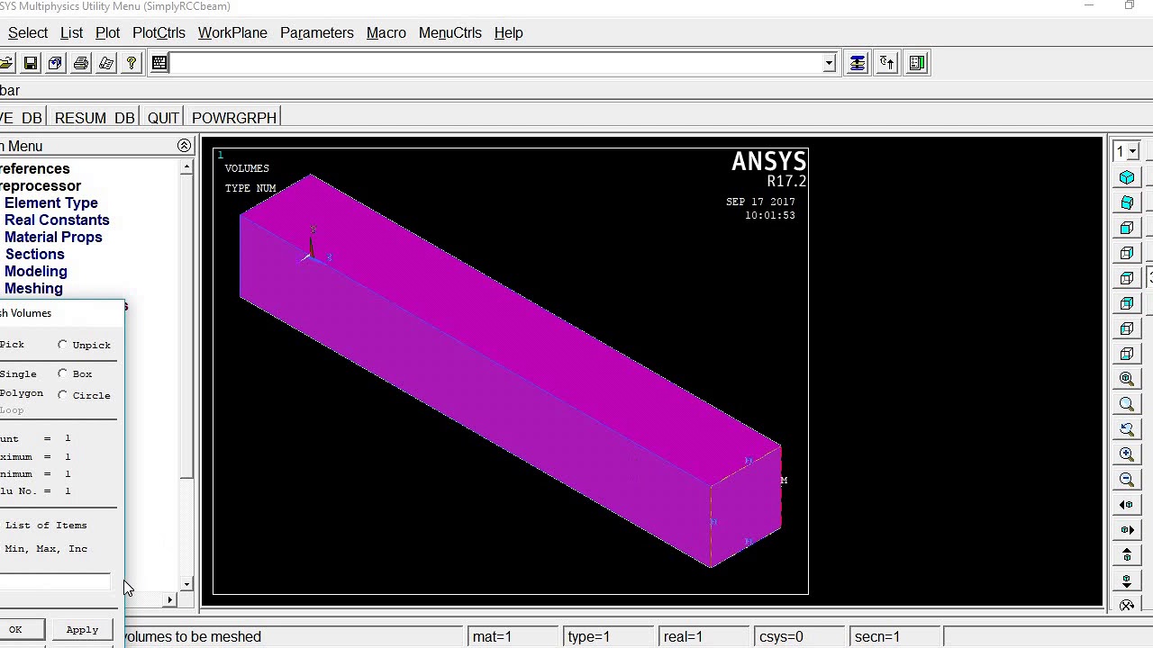1153x648 pixels.
Task: Switch to Top view cube icon
Action: tap(1127, 278)
